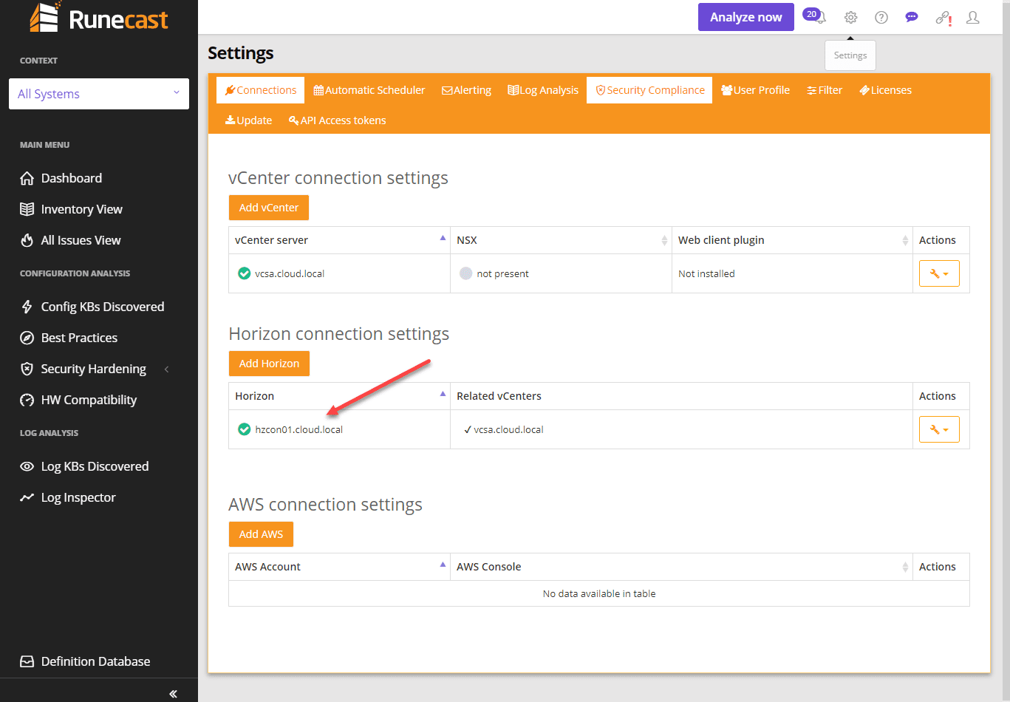Click the Best Practices compass icon

click(x=27, y=338)
